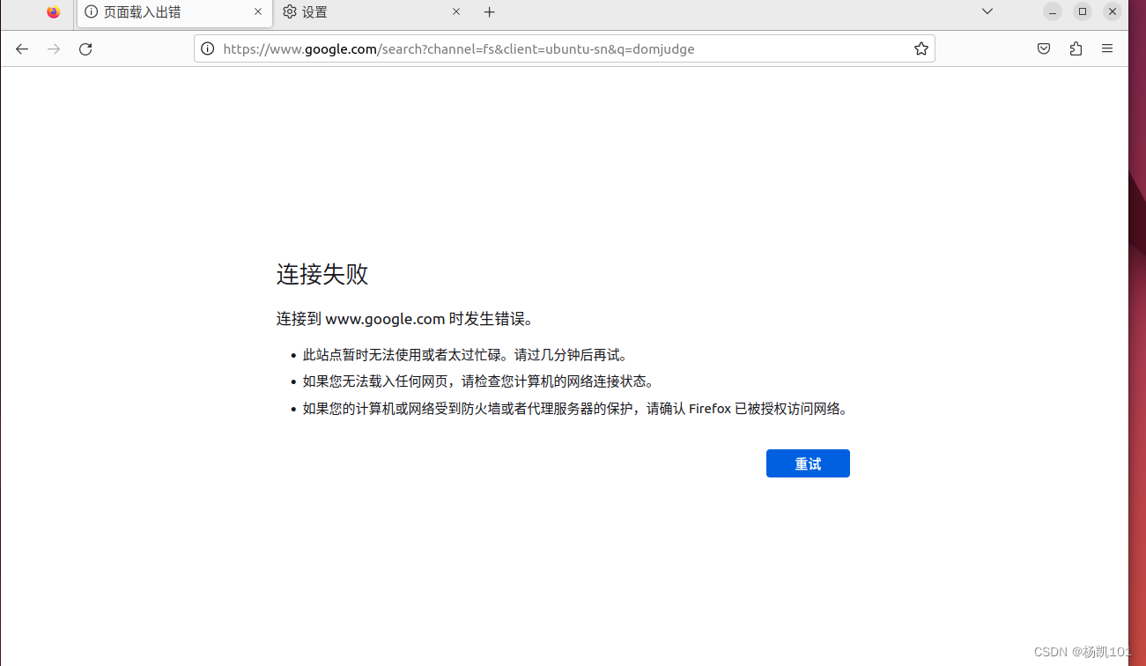Screen dimensions: 1146x666
Task: Click the forward navigation arrow
Action: 54,49
